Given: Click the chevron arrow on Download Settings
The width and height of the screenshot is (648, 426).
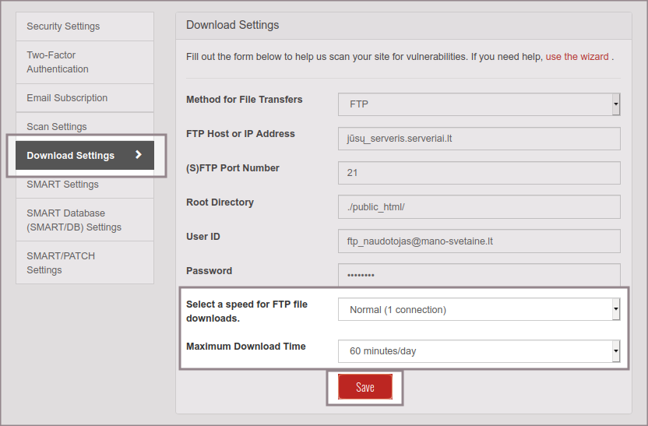Looking at the screenshot, I should point(139,155).
